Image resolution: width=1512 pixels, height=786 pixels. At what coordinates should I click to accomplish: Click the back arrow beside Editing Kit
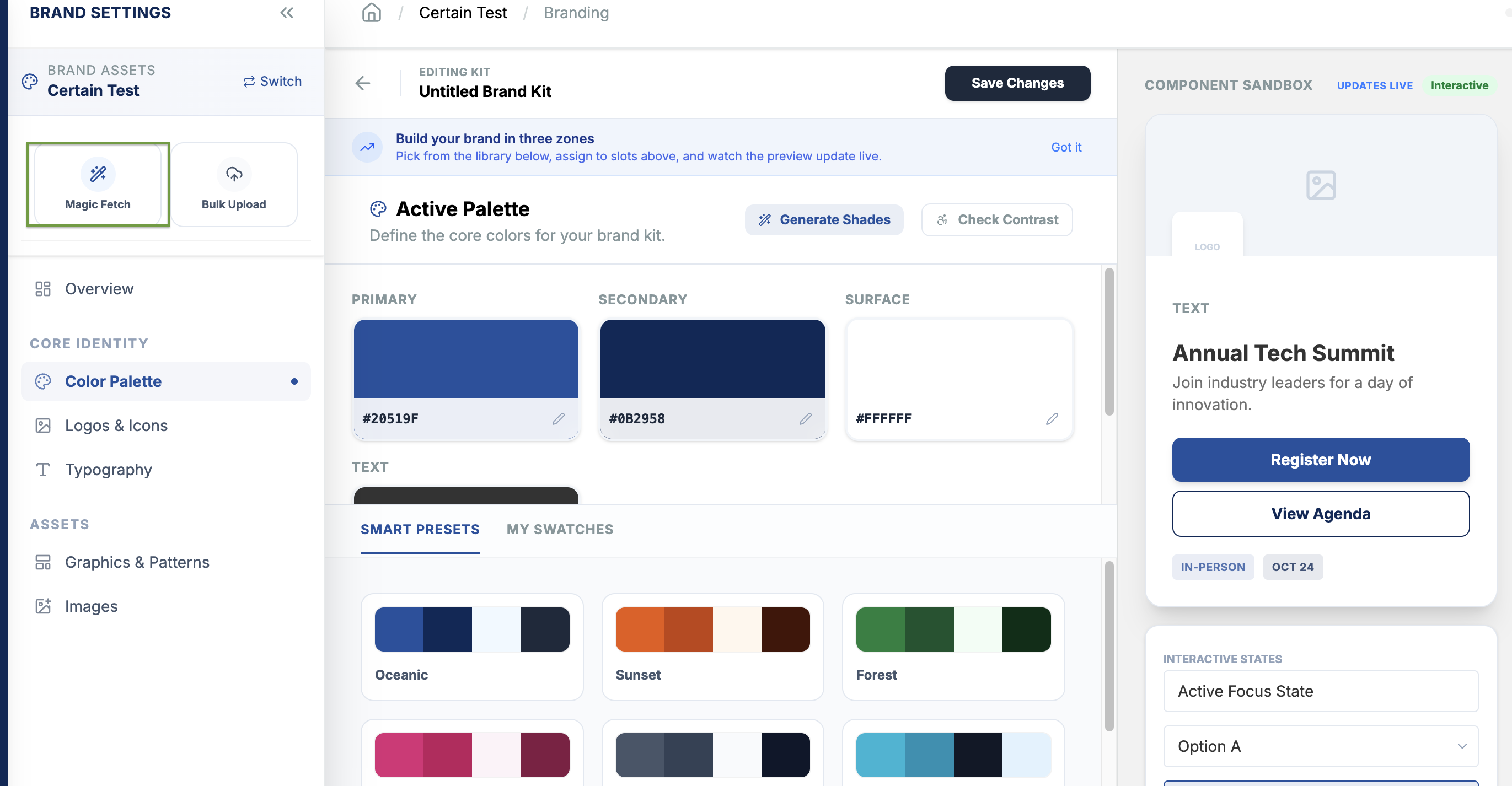(363, 83)
